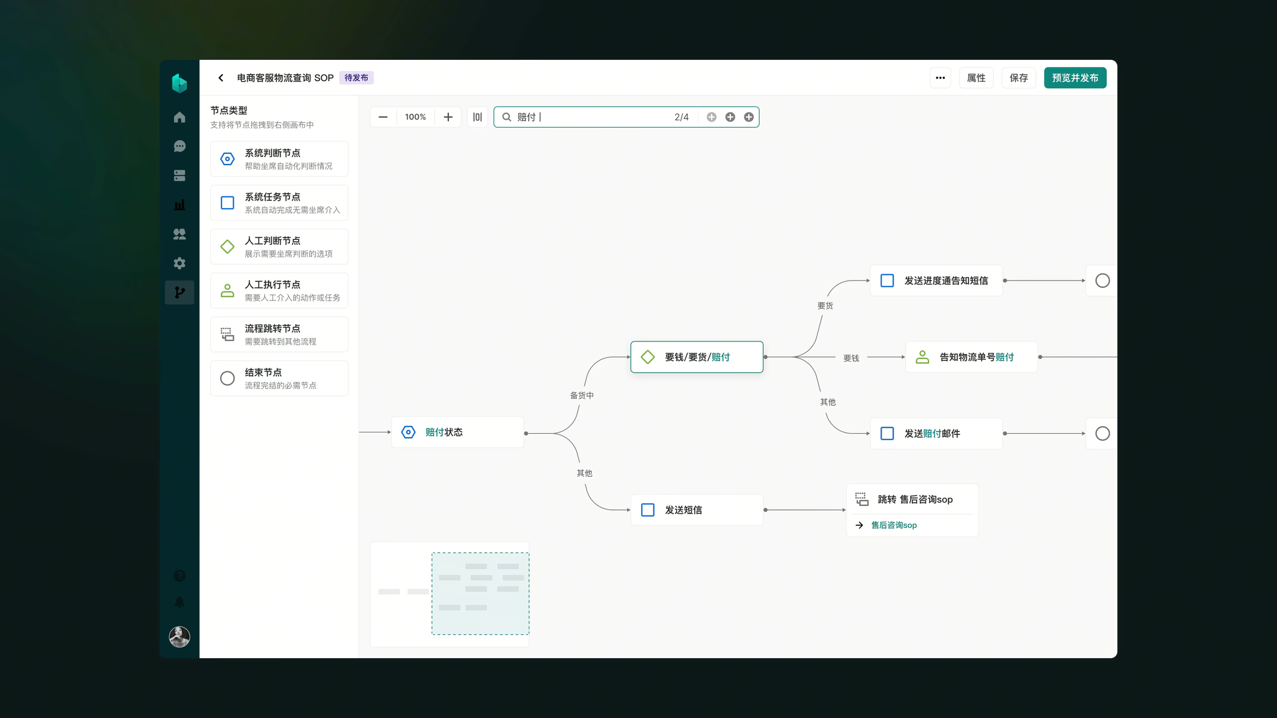Open the settings gear sidebar icon

(x=180, y=263)
